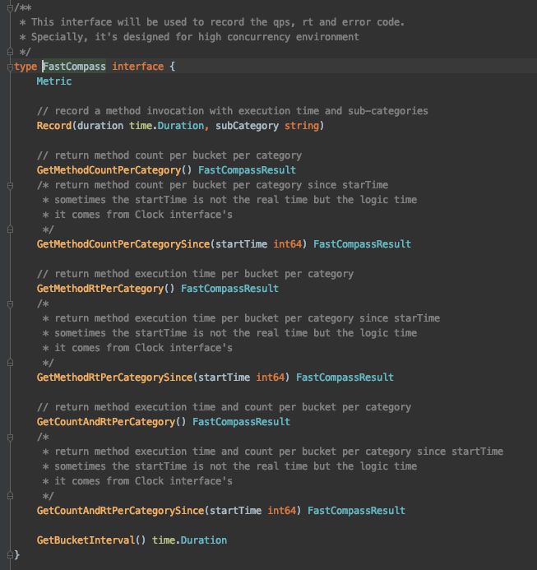The image size is (537, 570).
Task: Click the Record method name
Action: [x=54, y=126]
